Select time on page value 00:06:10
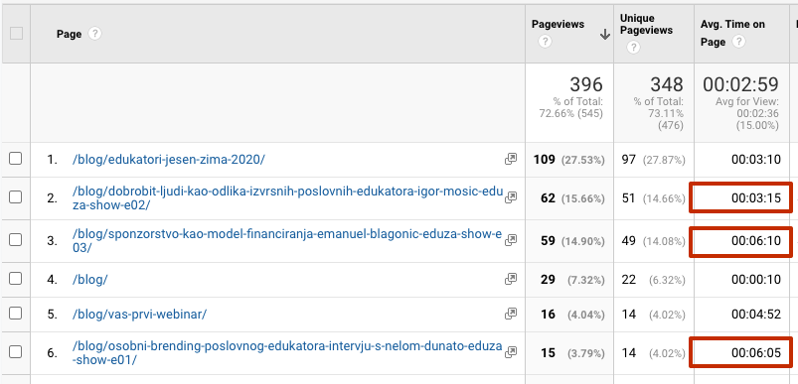This screenshot has height=384, width=798. 755,241
